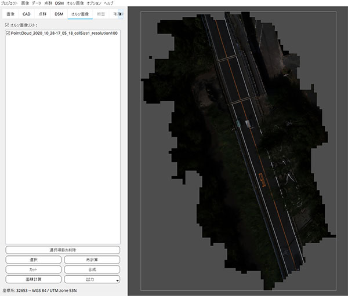Switch to the DSM tab in the panel
This screenshot has width=348, height=296.
tap(59, 13)
